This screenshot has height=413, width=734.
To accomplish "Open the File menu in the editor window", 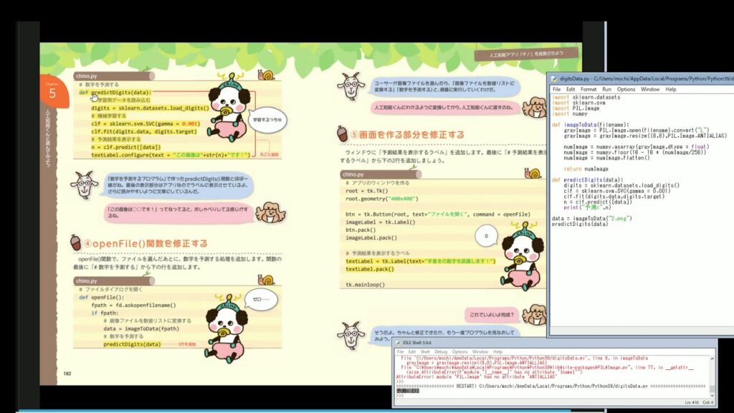I will 556,90.
